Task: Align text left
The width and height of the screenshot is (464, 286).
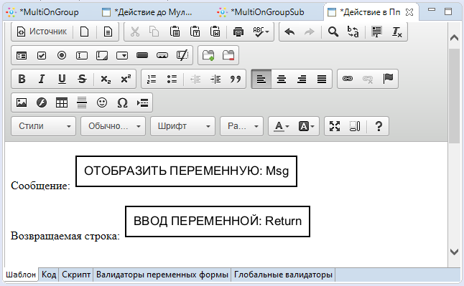Action: [261, 79]
